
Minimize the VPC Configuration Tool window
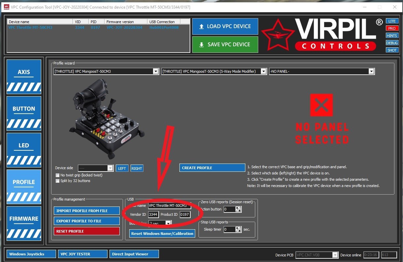tap(364, 7)
